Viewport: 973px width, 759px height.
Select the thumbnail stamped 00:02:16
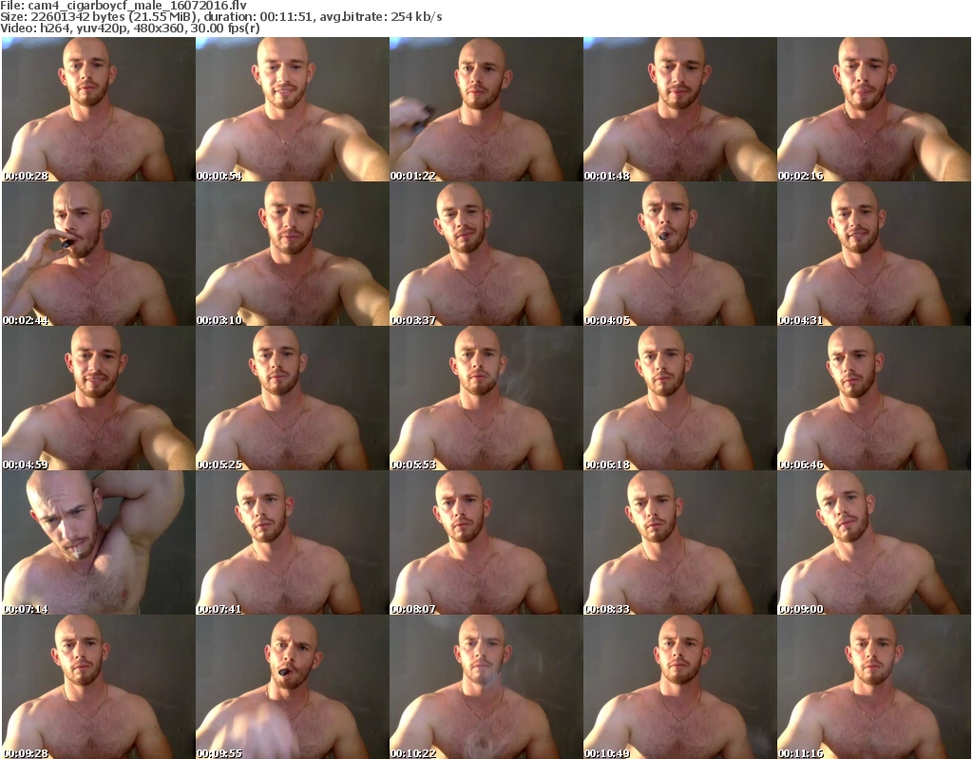tap(874, 109)
